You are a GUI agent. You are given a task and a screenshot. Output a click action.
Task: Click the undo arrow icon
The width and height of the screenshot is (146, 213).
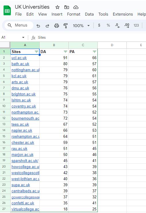(x=38, y=26)
